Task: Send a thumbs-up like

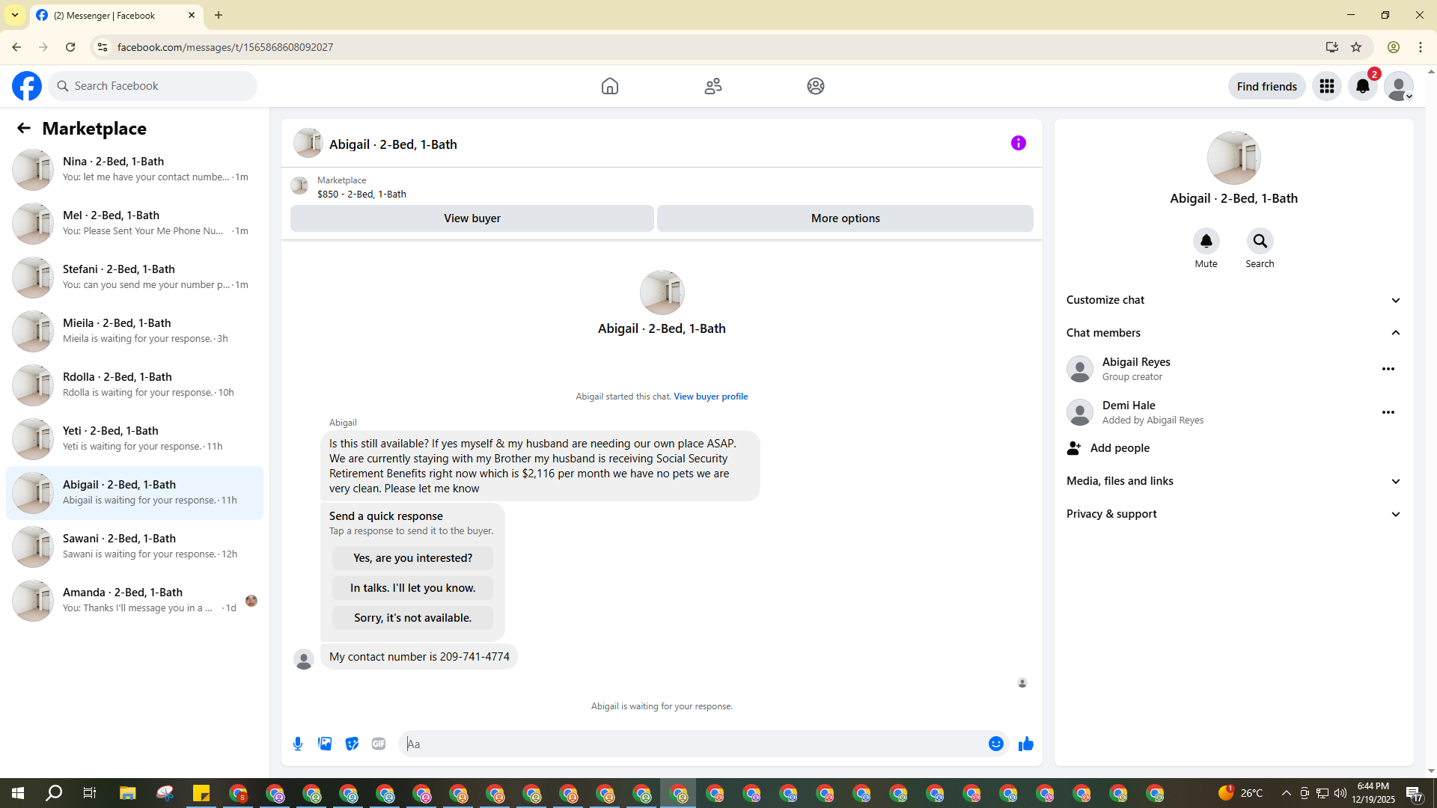Action: (1025, 744)
